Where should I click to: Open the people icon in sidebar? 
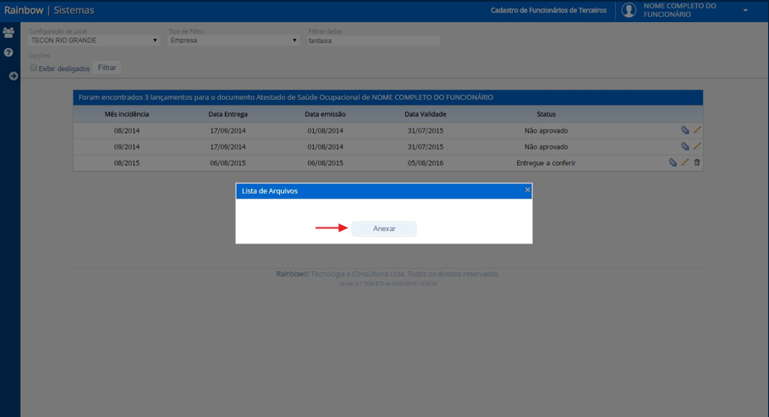8,33
